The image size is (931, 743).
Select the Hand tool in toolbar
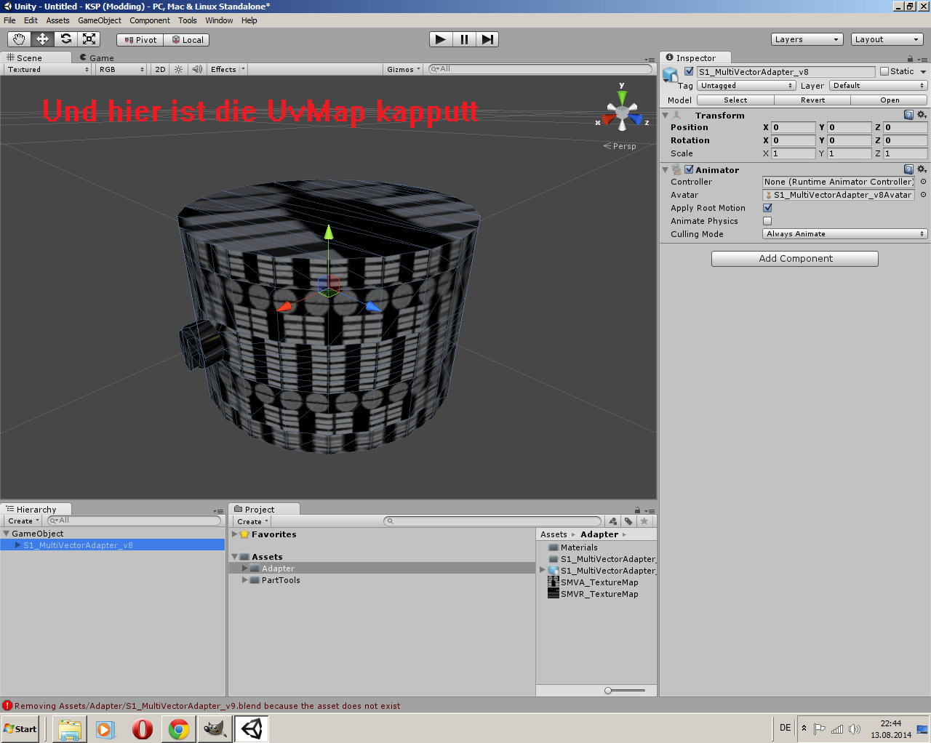click(x=19, y=39)
